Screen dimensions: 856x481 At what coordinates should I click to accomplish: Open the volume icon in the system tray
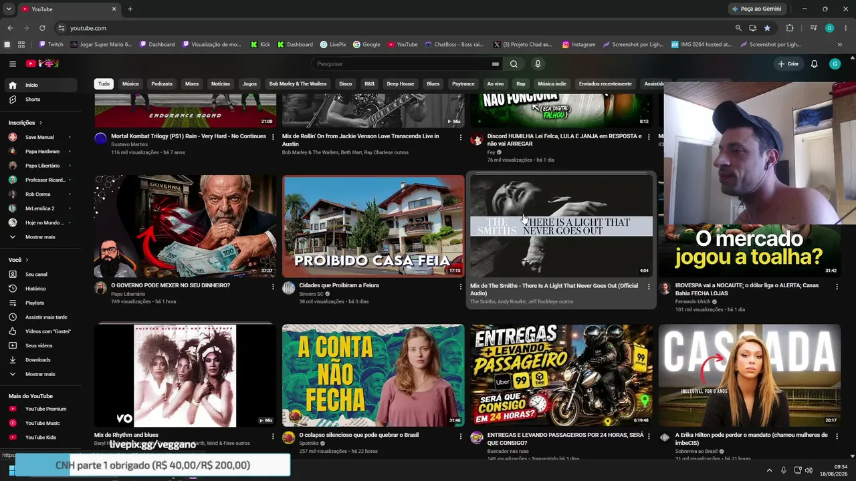[808, 470]
